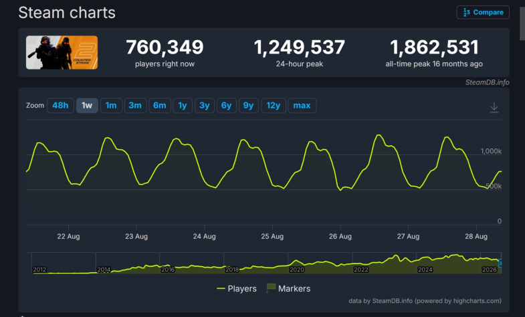Select the 48h zoom range
525x317 pixels.
point(60,106)
